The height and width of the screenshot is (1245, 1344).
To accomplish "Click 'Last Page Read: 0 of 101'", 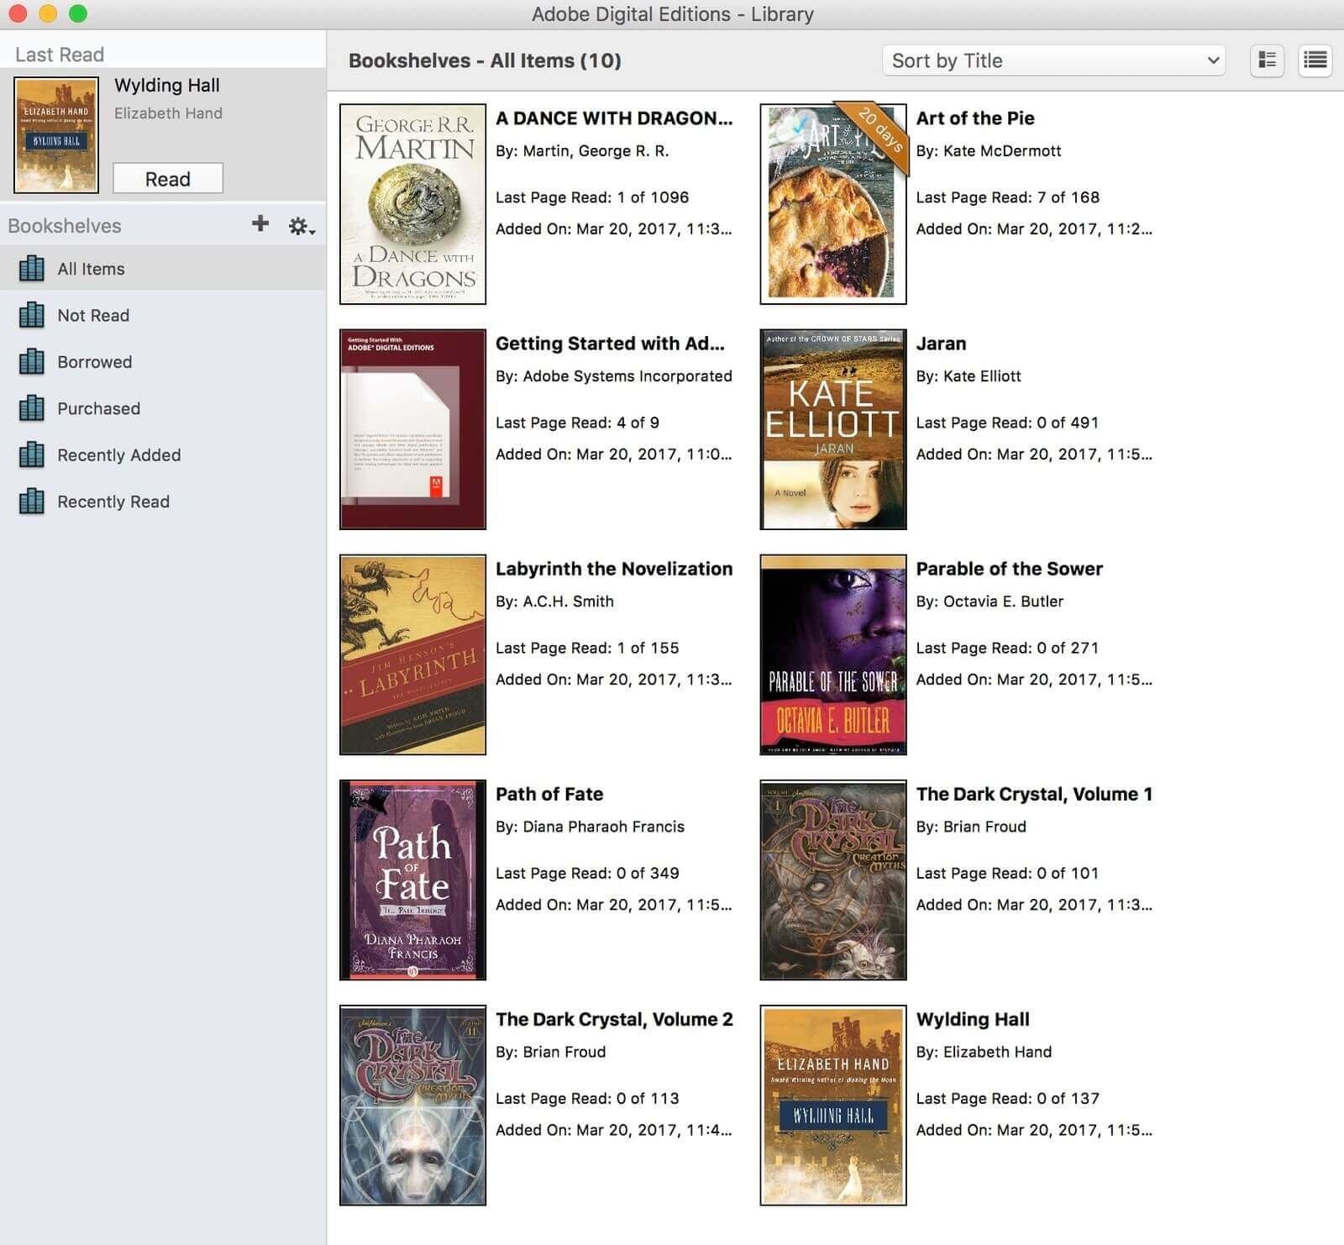I will click(x=1007, y=873).
